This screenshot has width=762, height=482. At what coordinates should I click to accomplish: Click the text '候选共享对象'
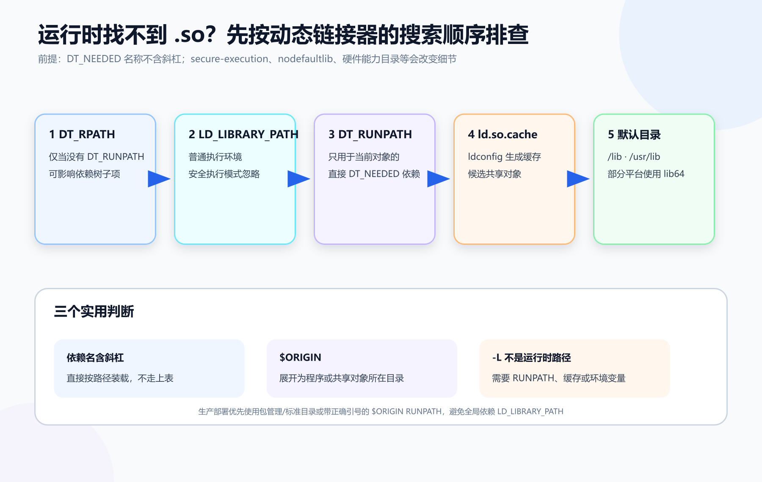tap(494, 174)
